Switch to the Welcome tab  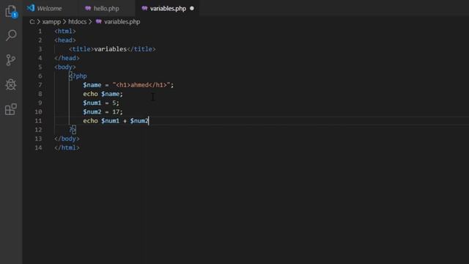click(x=49, y=8)
